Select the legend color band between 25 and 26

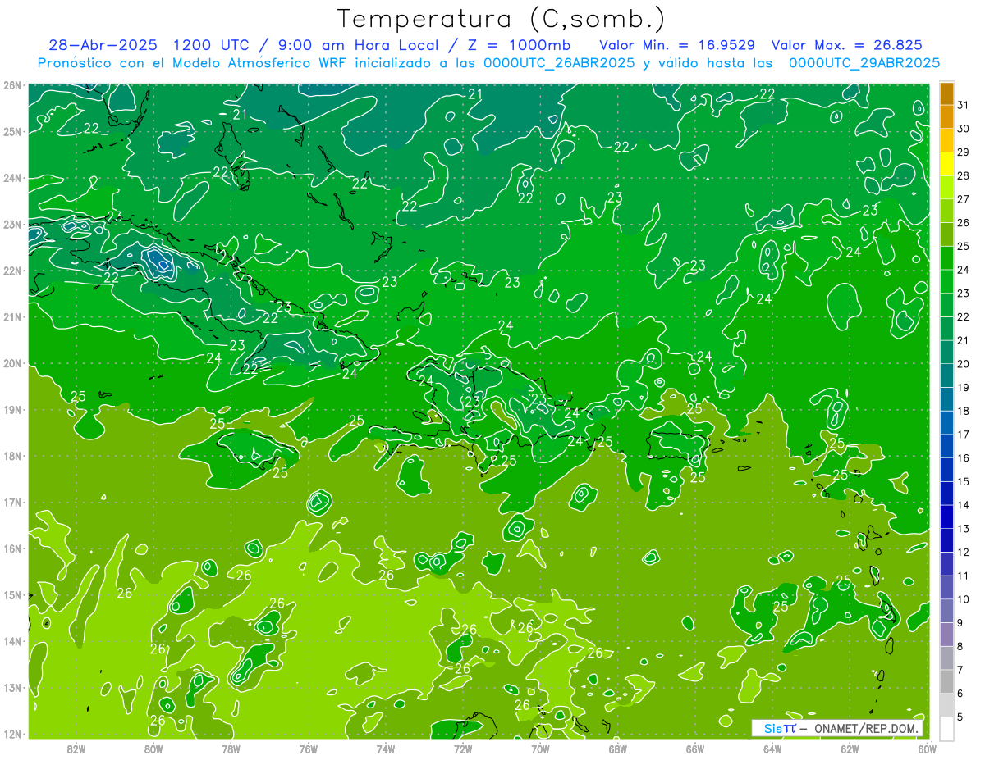pos(946,234)
